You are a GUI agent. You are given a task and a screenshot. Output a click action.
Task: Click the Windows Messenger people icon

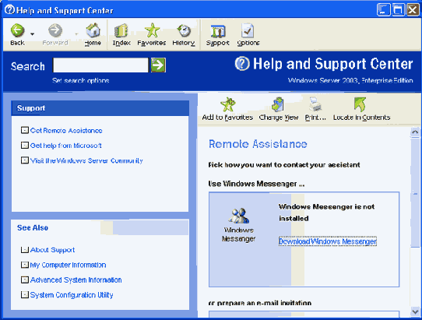click(x=239, y=216)
